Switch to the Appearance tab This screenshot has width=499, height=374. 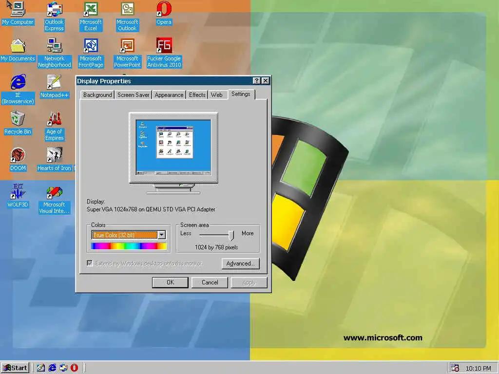[x=169, y=95]
